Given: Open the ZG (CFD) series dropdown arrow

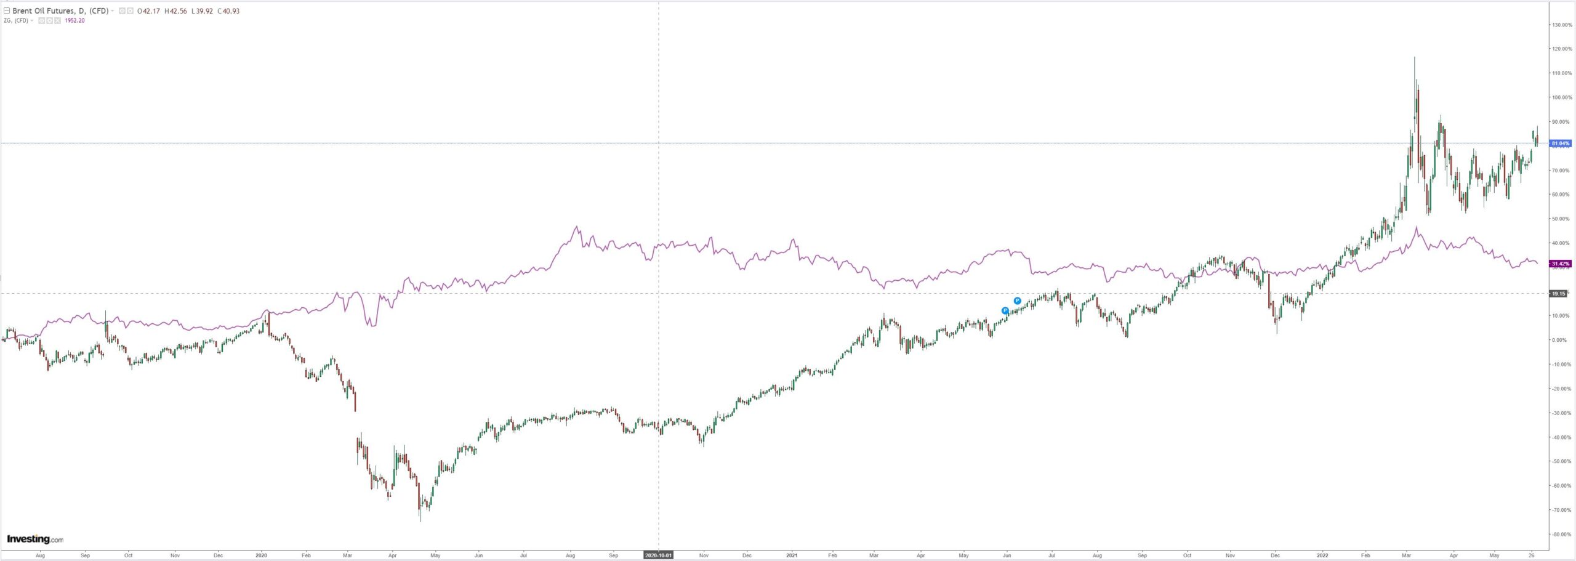Looking at the screenshot, I should tap(32, 21).
